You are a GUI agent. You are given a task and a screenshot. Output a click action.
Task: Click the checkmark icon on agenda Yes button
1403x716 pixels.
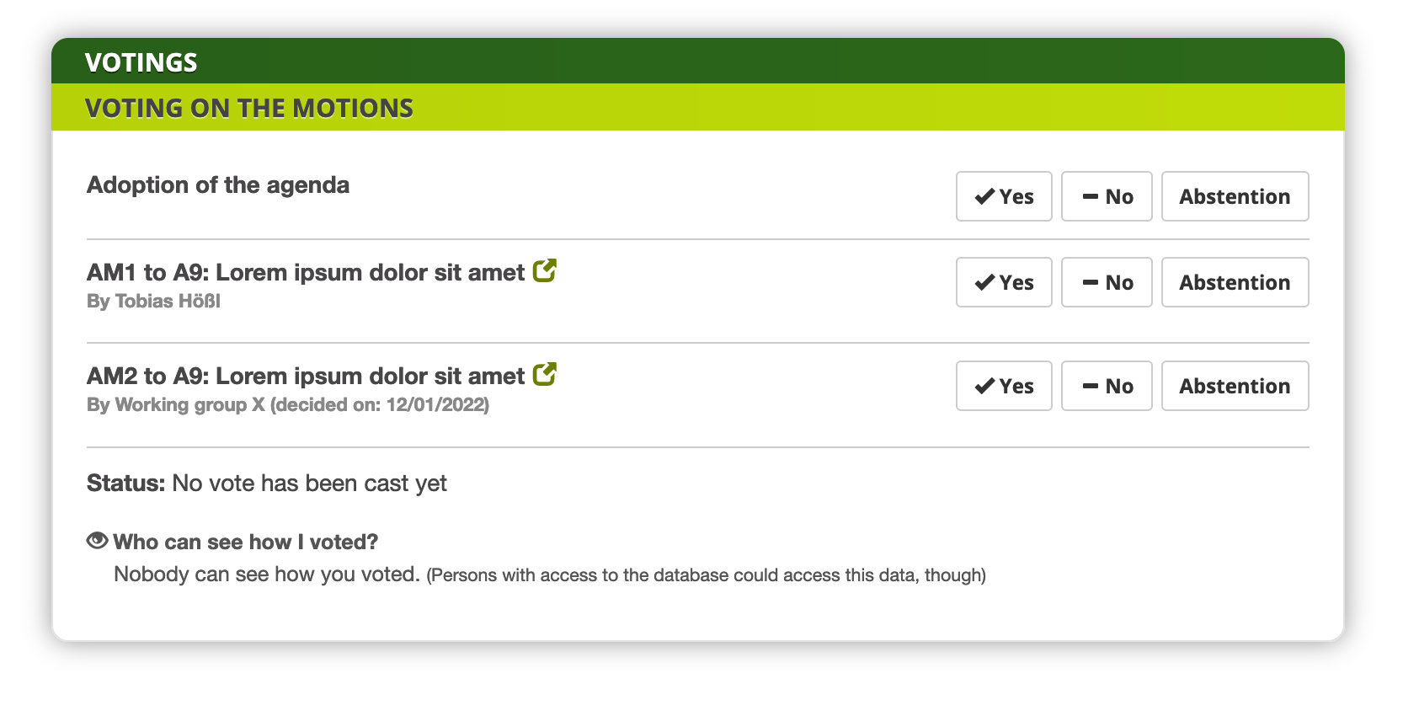984,196
